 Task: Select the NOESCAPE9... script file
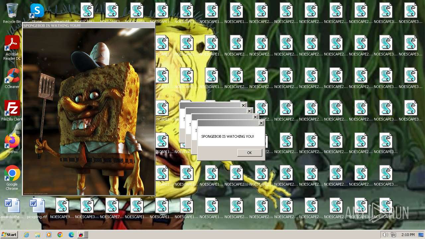click(62, 208)
